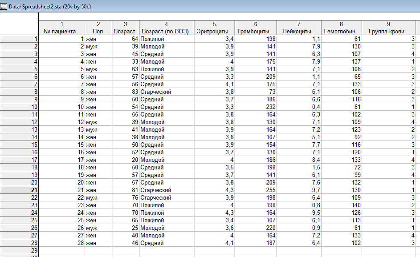Select column header Пол
The image size is (420, 257).
98,28
